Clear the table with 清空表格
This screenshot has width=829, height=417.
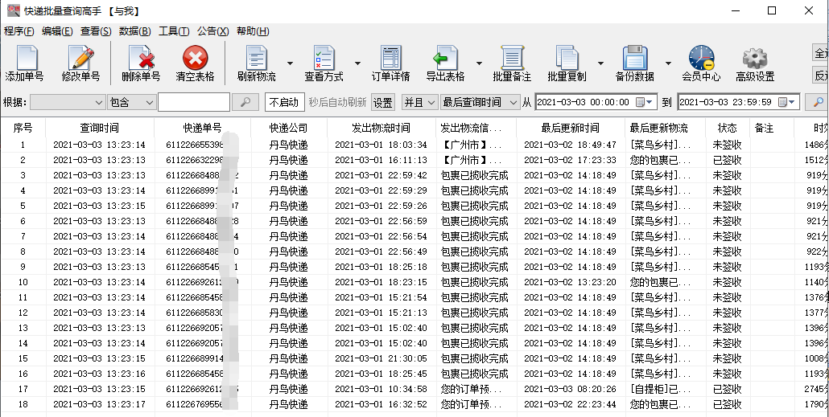195,63
